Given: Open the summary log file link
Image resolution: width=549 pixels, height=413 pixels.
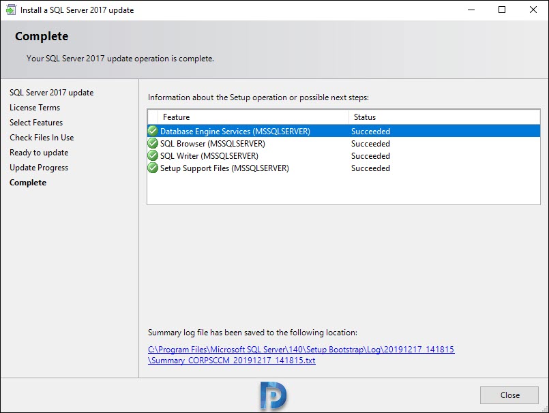Looking at the screenshot, I should [301, 355].
